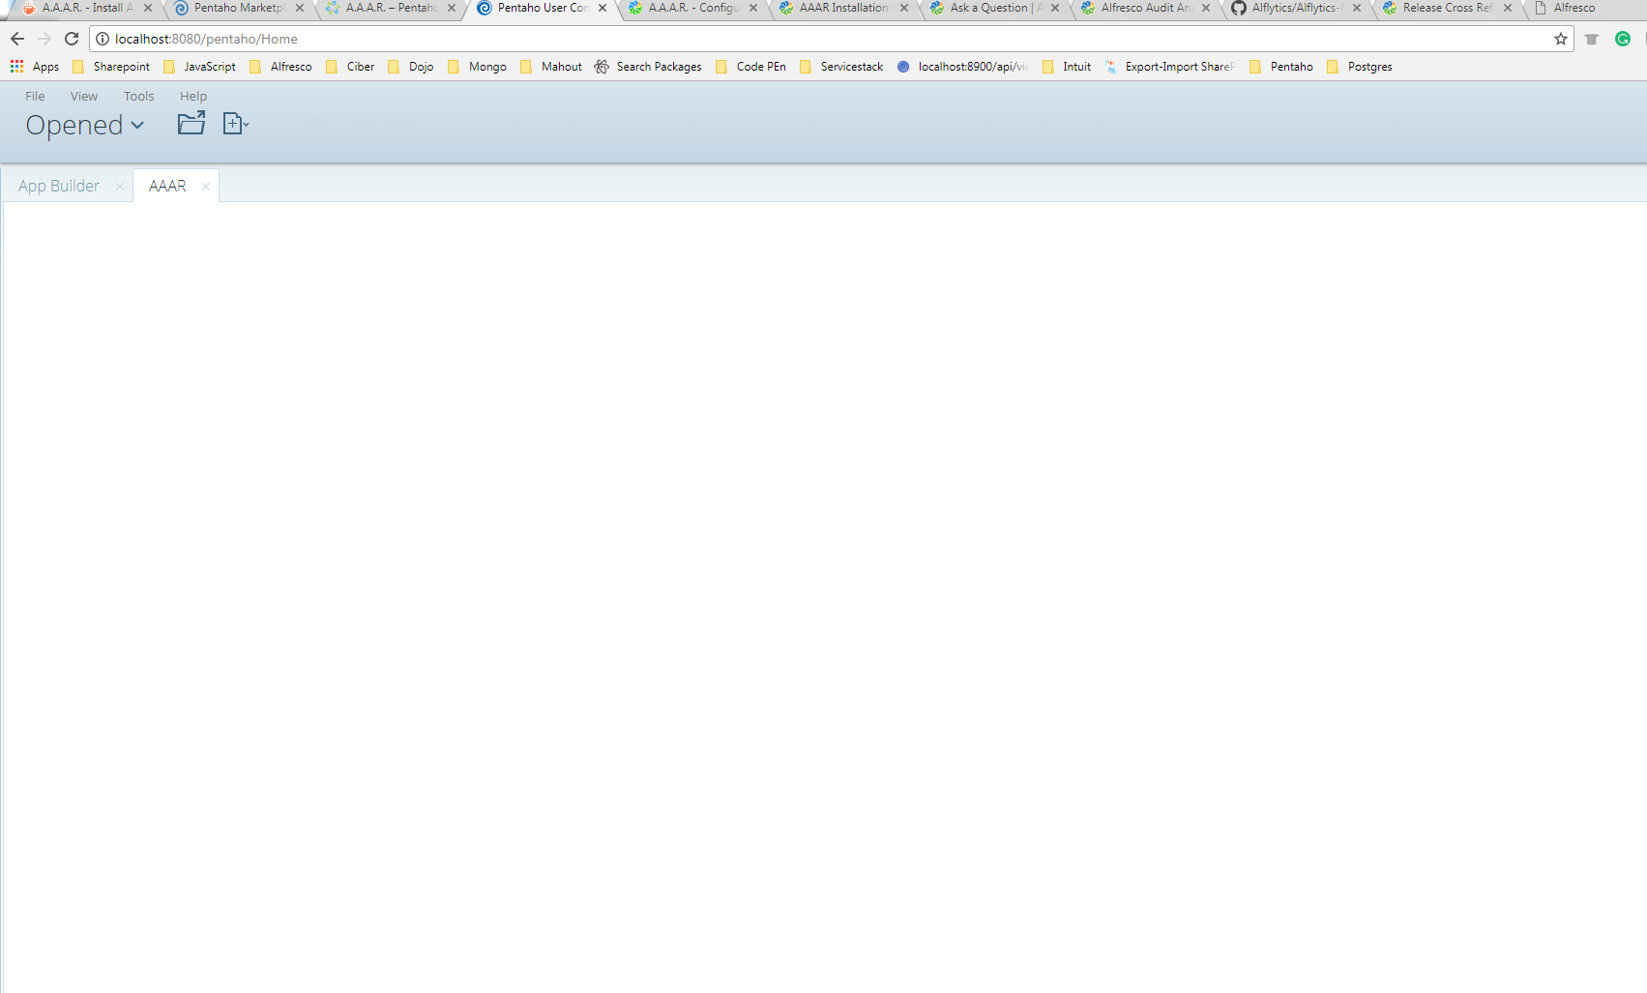Bookmark this page with the star icon

pos(1560,39)
